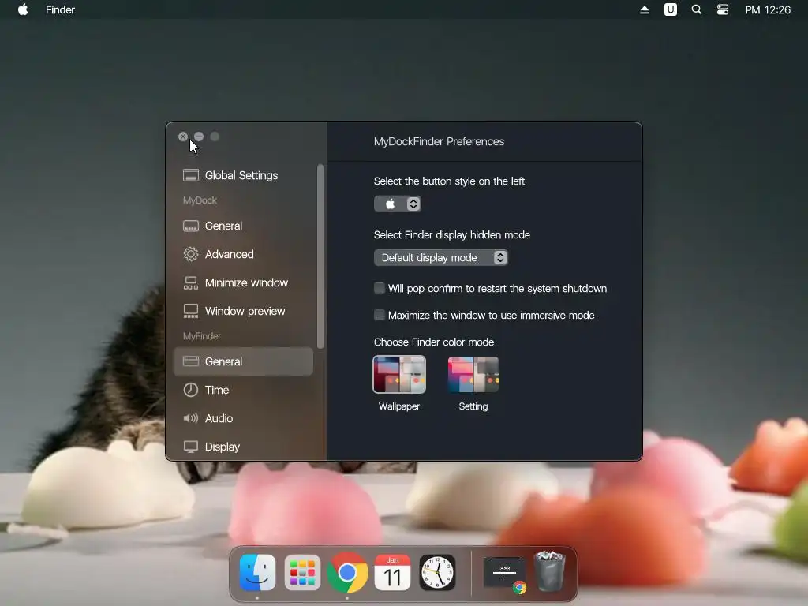
Task: Open Launchpad from the dock
Action: coord(302,573)
